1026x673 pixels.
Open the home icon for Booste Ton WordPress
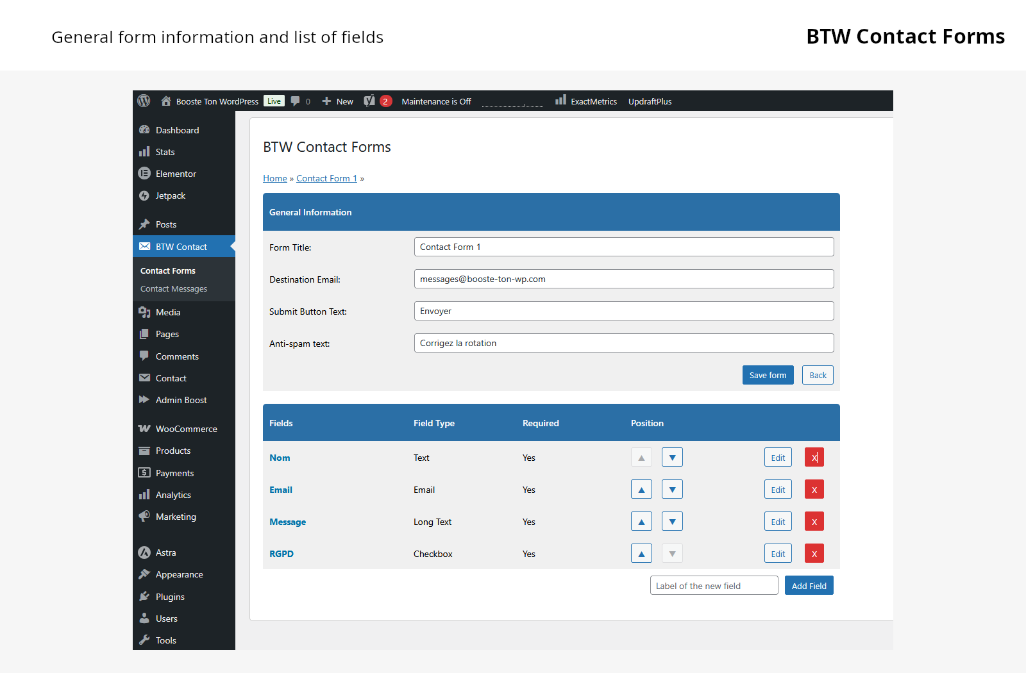coord(166,101)
